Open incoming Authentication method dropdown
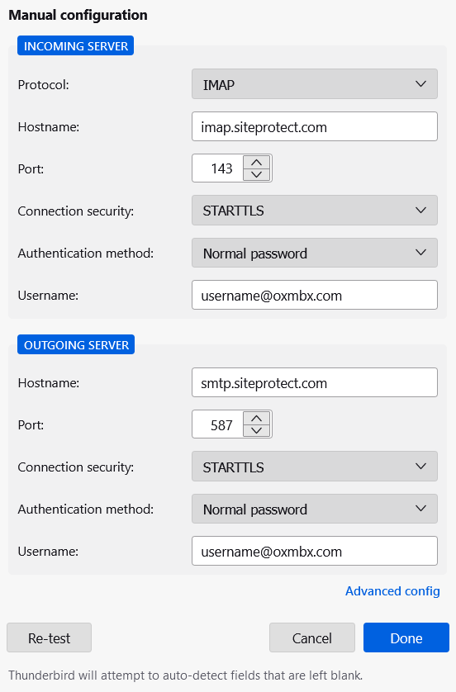 coord(314,253)
